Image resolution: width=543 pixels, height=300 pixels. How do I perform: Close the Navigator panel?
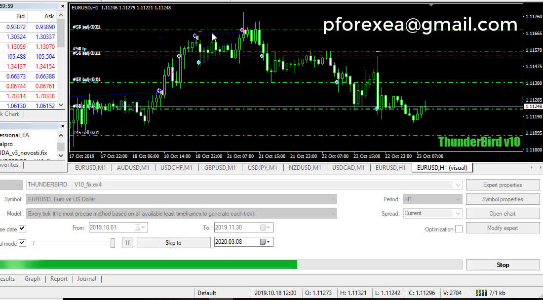tap(62, 126)
